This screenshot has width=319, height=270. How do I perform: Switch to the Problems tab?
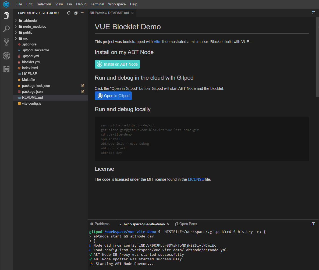click(102, 224)
